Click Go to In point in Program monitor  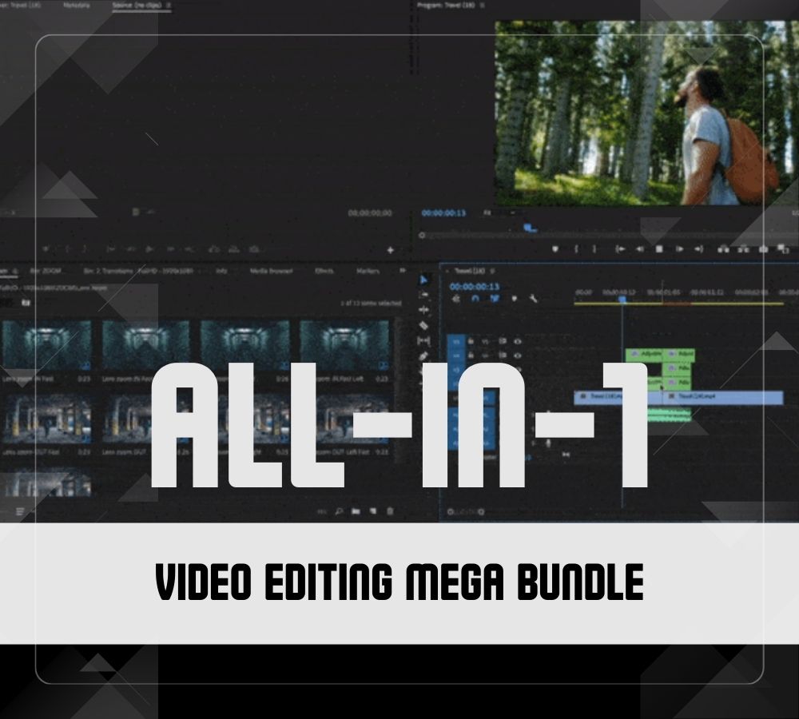(619, 249)
